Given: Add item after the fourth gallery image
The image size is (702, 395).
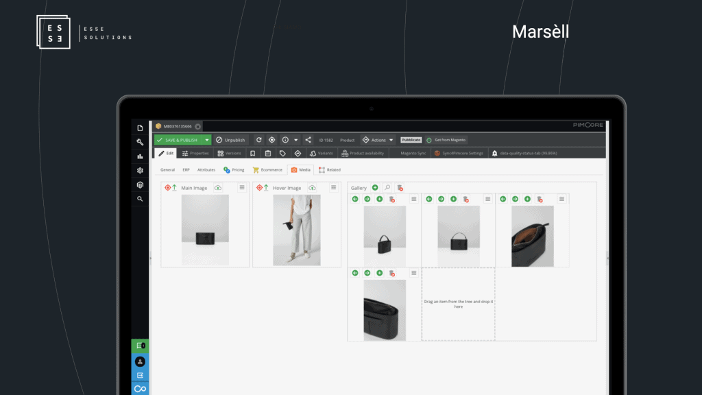Looking at the screenshot, I should coord(380,273).
